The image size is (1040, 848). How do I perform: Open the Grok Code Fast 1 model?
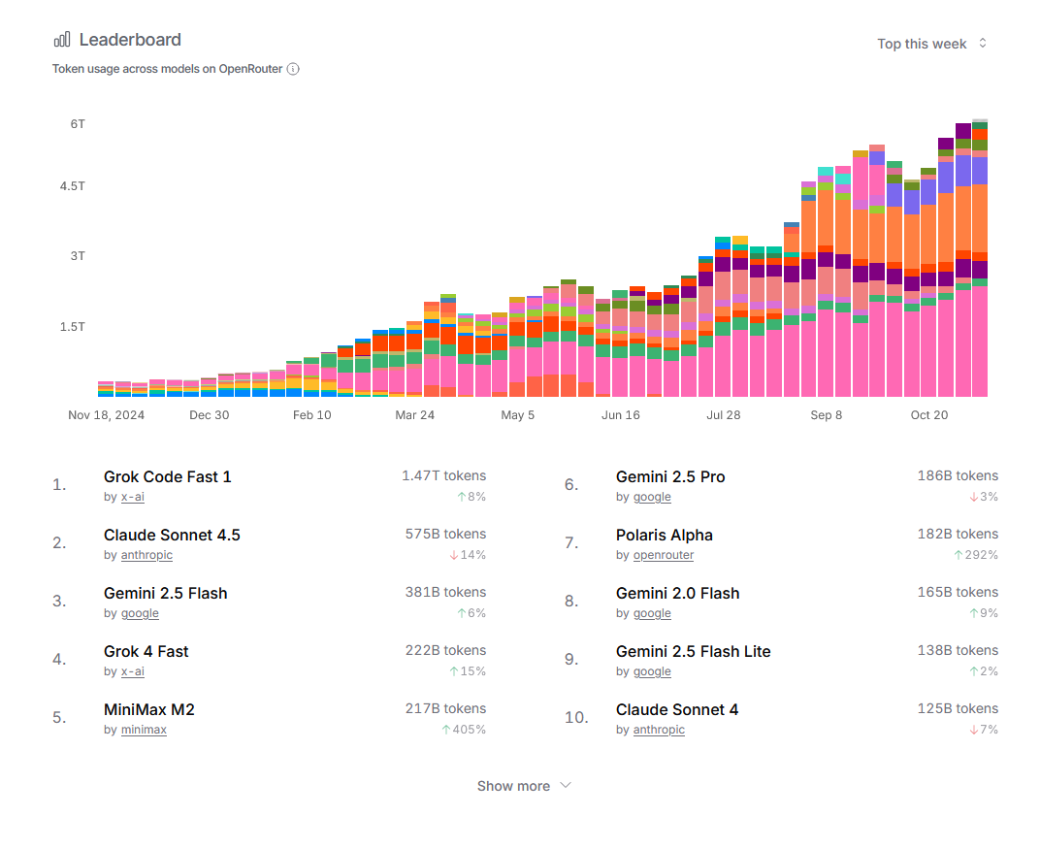167,476
